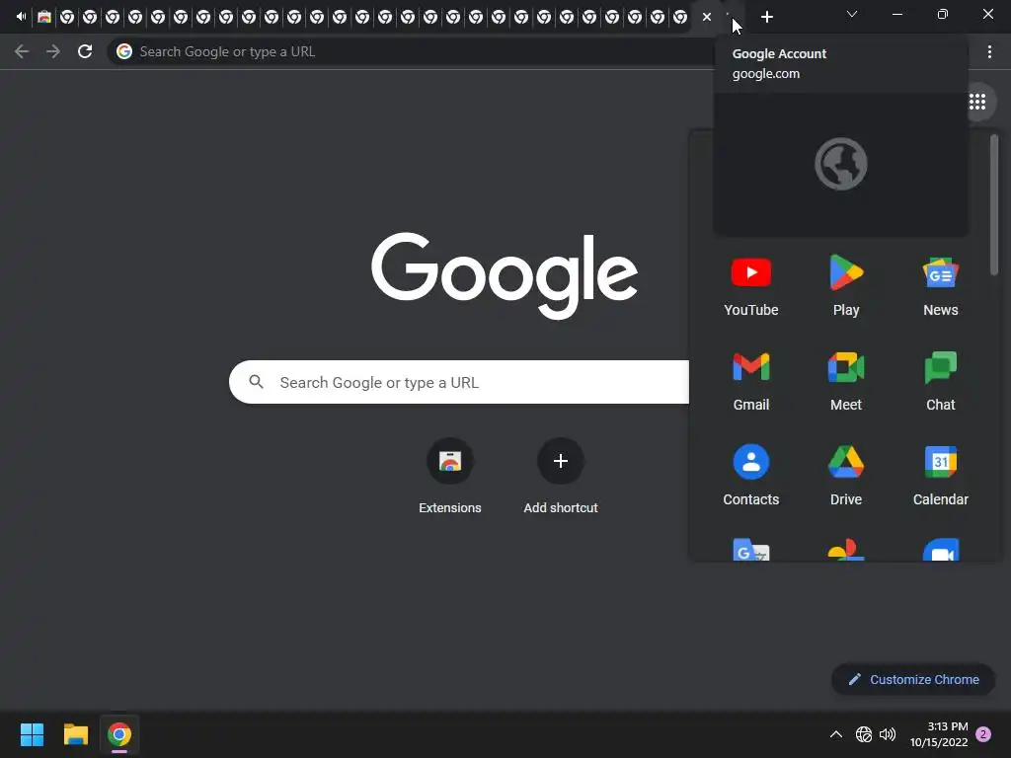The height and width of the screenshot is (758, 1011).
Task: Open Contacts in the apps panel
Action: click(750, 477)
